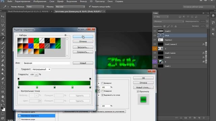This screenshot has width=216, height=121.
Task: Click the Сохранить button
Action: [x=83, y=52]
